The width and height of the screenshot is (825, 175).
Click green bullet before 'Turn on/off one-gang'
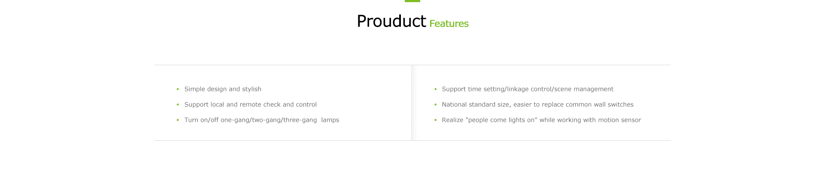point(177,120)
